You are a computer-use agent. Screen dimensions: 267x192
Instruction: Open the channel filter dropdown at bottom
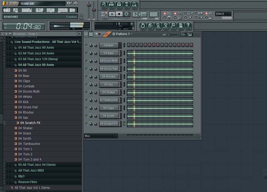point(101,136)
